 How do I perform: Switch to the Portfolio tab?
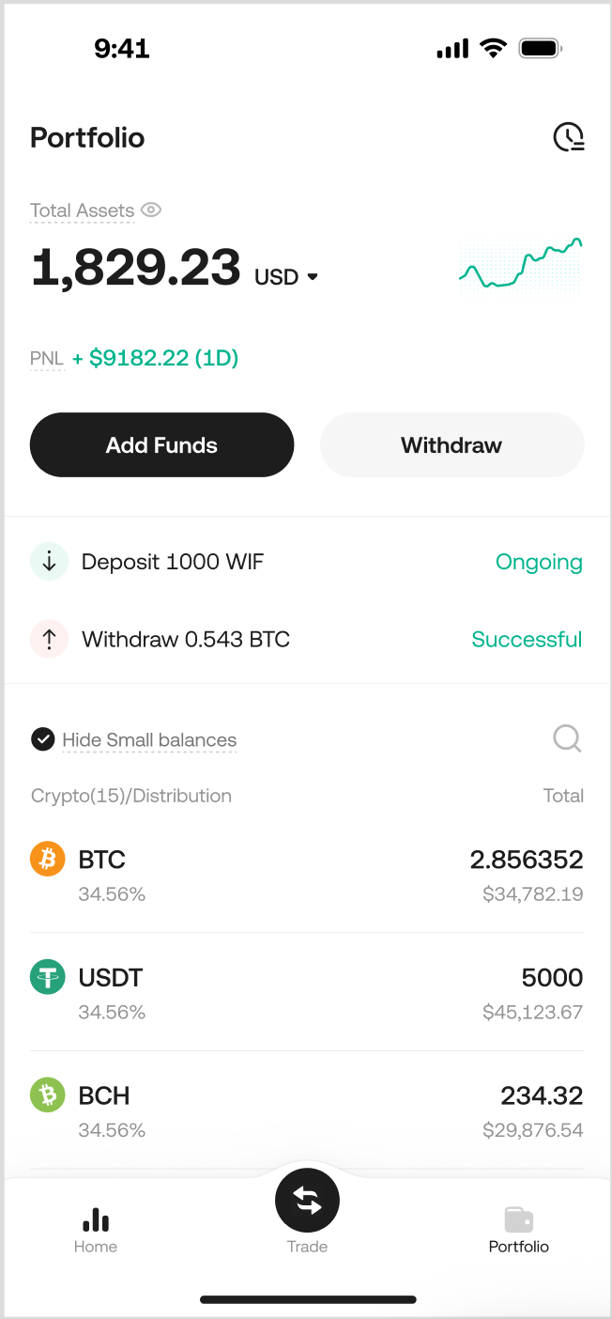point(518,1230)
